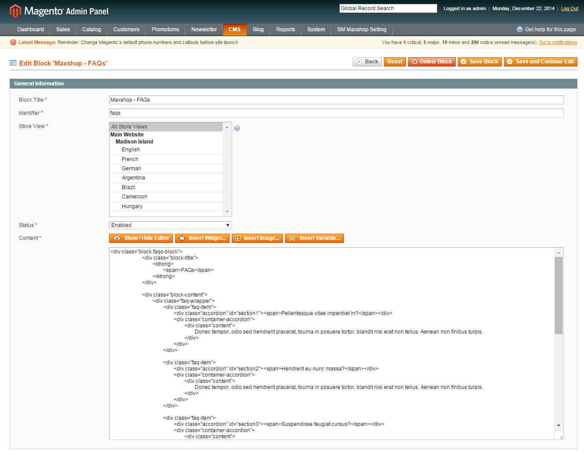Select the English store view
Viewport: 584px width, 455px height.
click(166, 150)
